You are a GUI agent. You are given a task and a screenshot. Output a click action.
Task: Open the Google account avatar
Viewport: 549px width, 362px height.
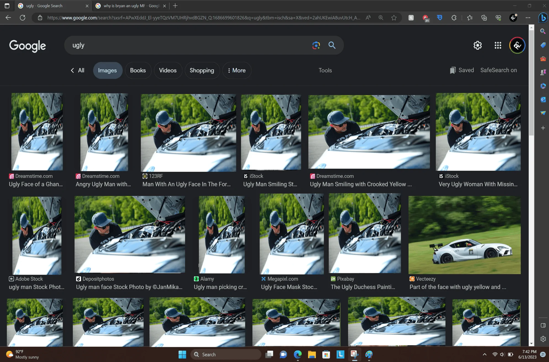(517, 45)
